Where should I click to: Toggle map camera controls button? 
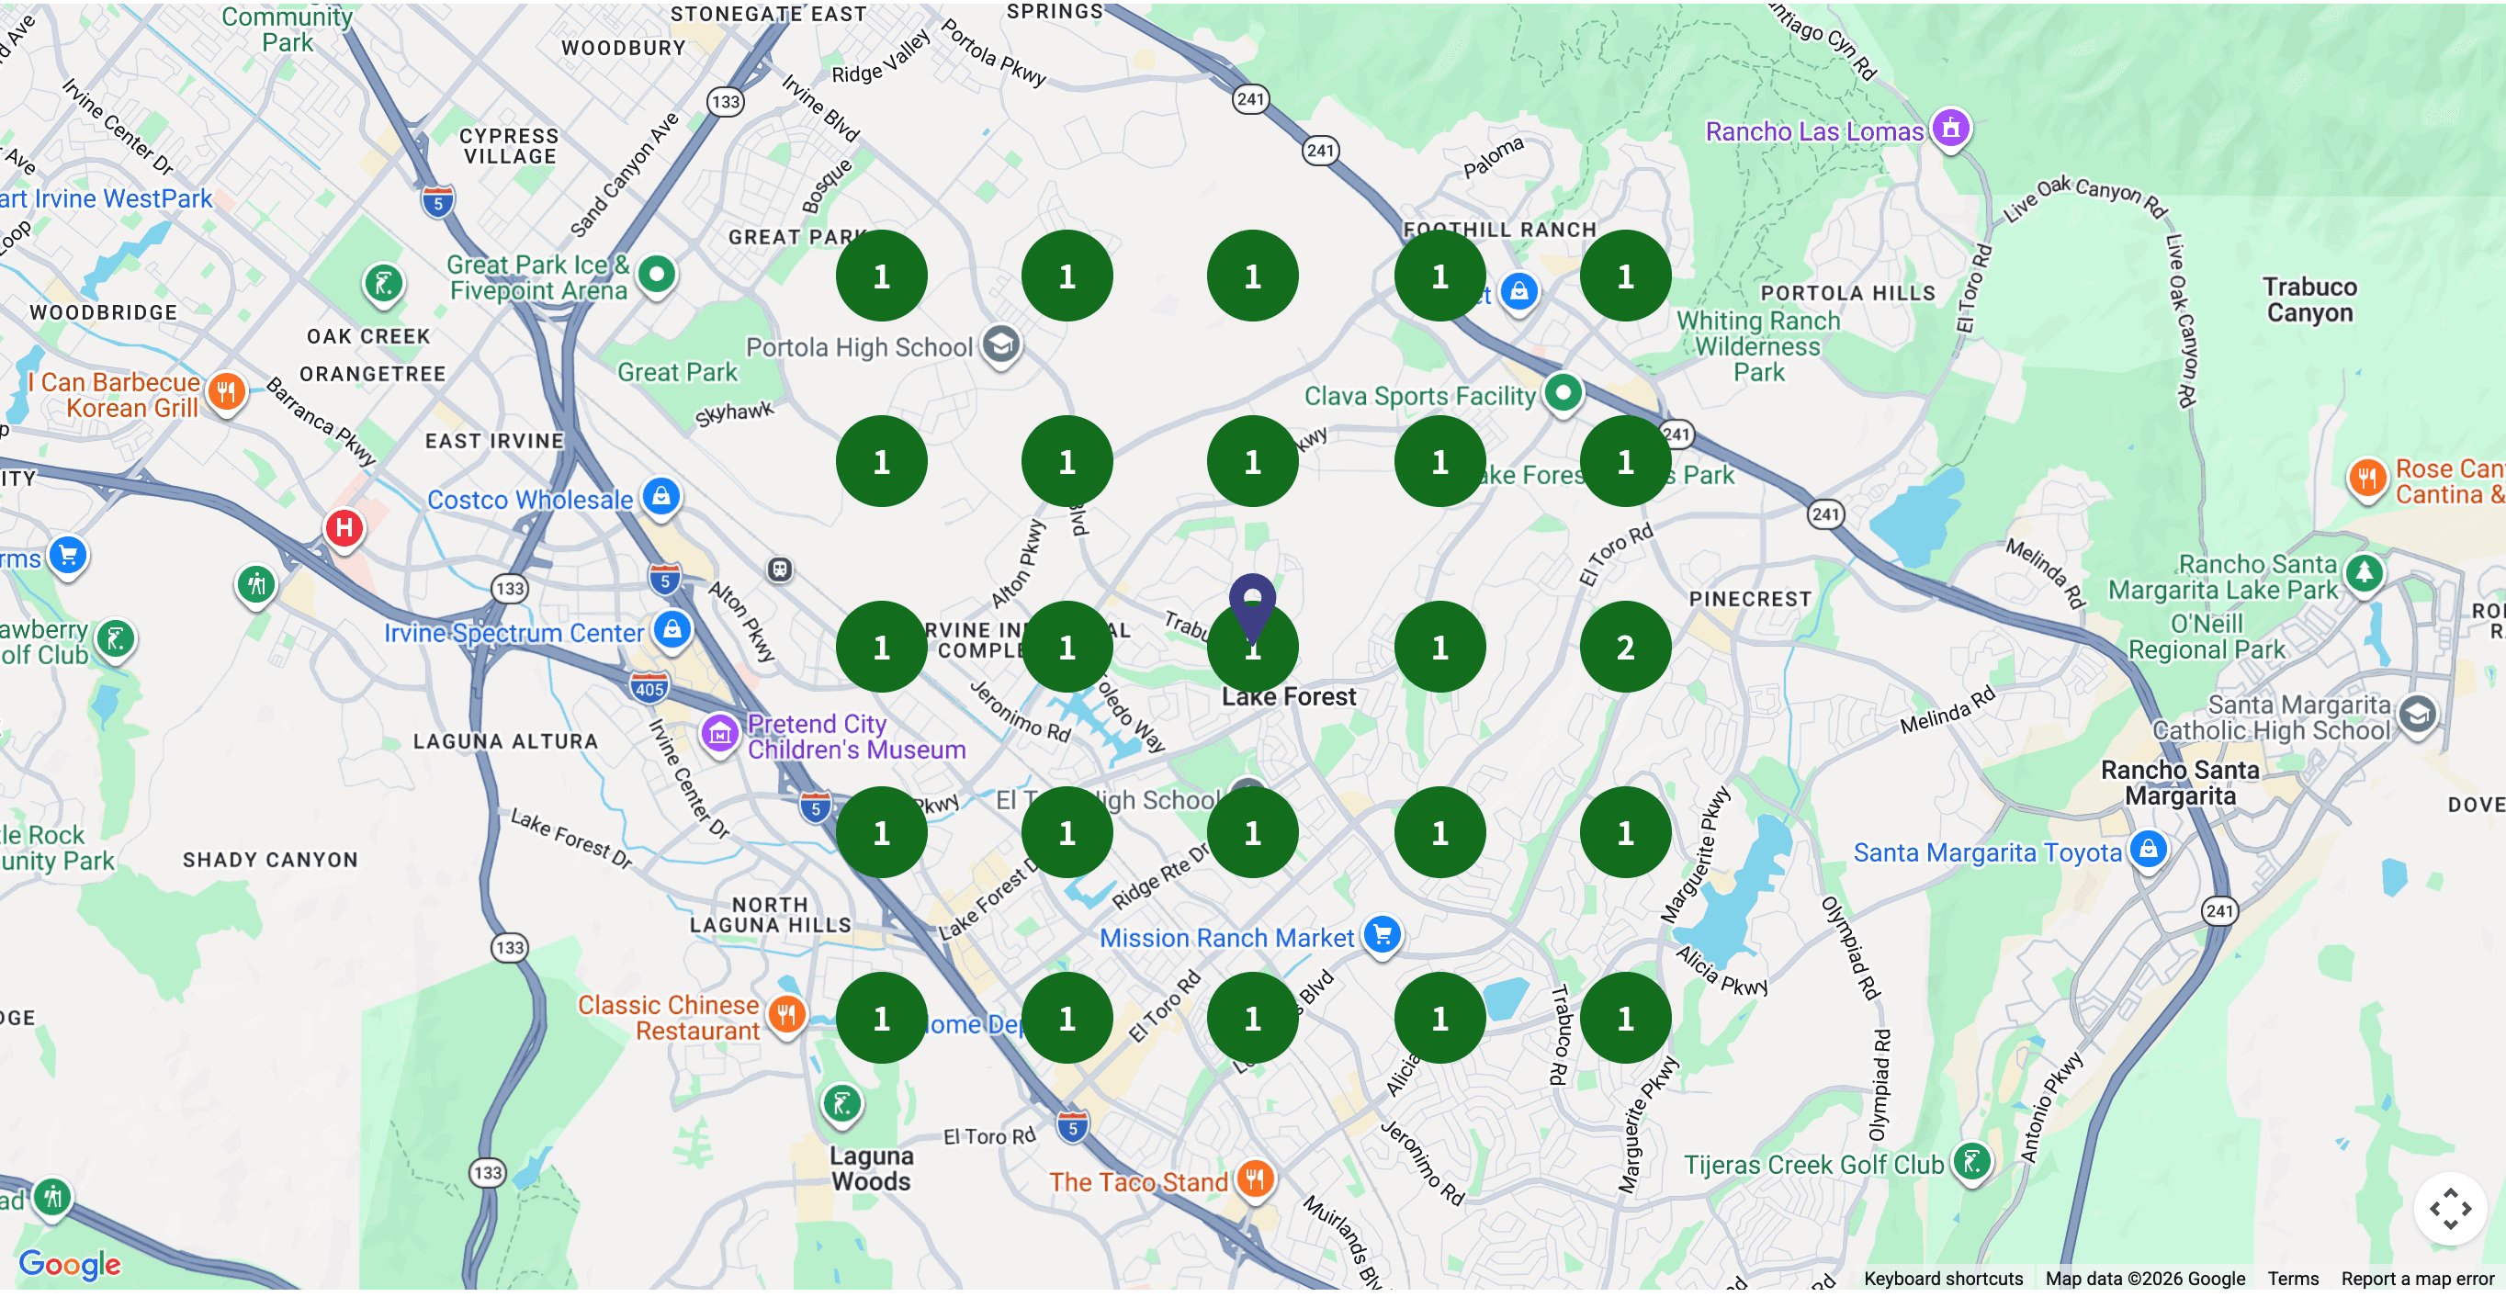pos(2450,1212)
